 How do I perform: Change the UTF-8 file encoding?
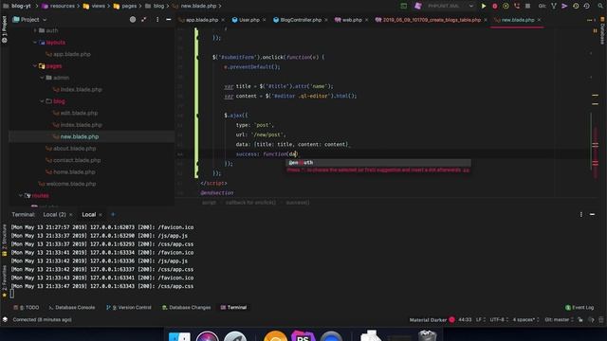tap(499, 320)
